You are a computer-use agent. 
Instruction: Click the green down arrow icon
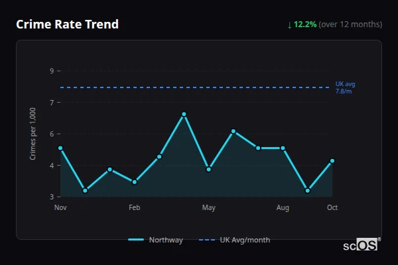(290, 25)
